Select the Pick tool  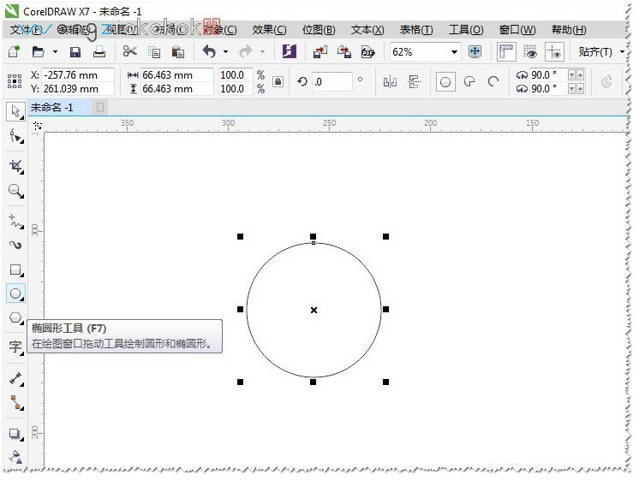15,111
